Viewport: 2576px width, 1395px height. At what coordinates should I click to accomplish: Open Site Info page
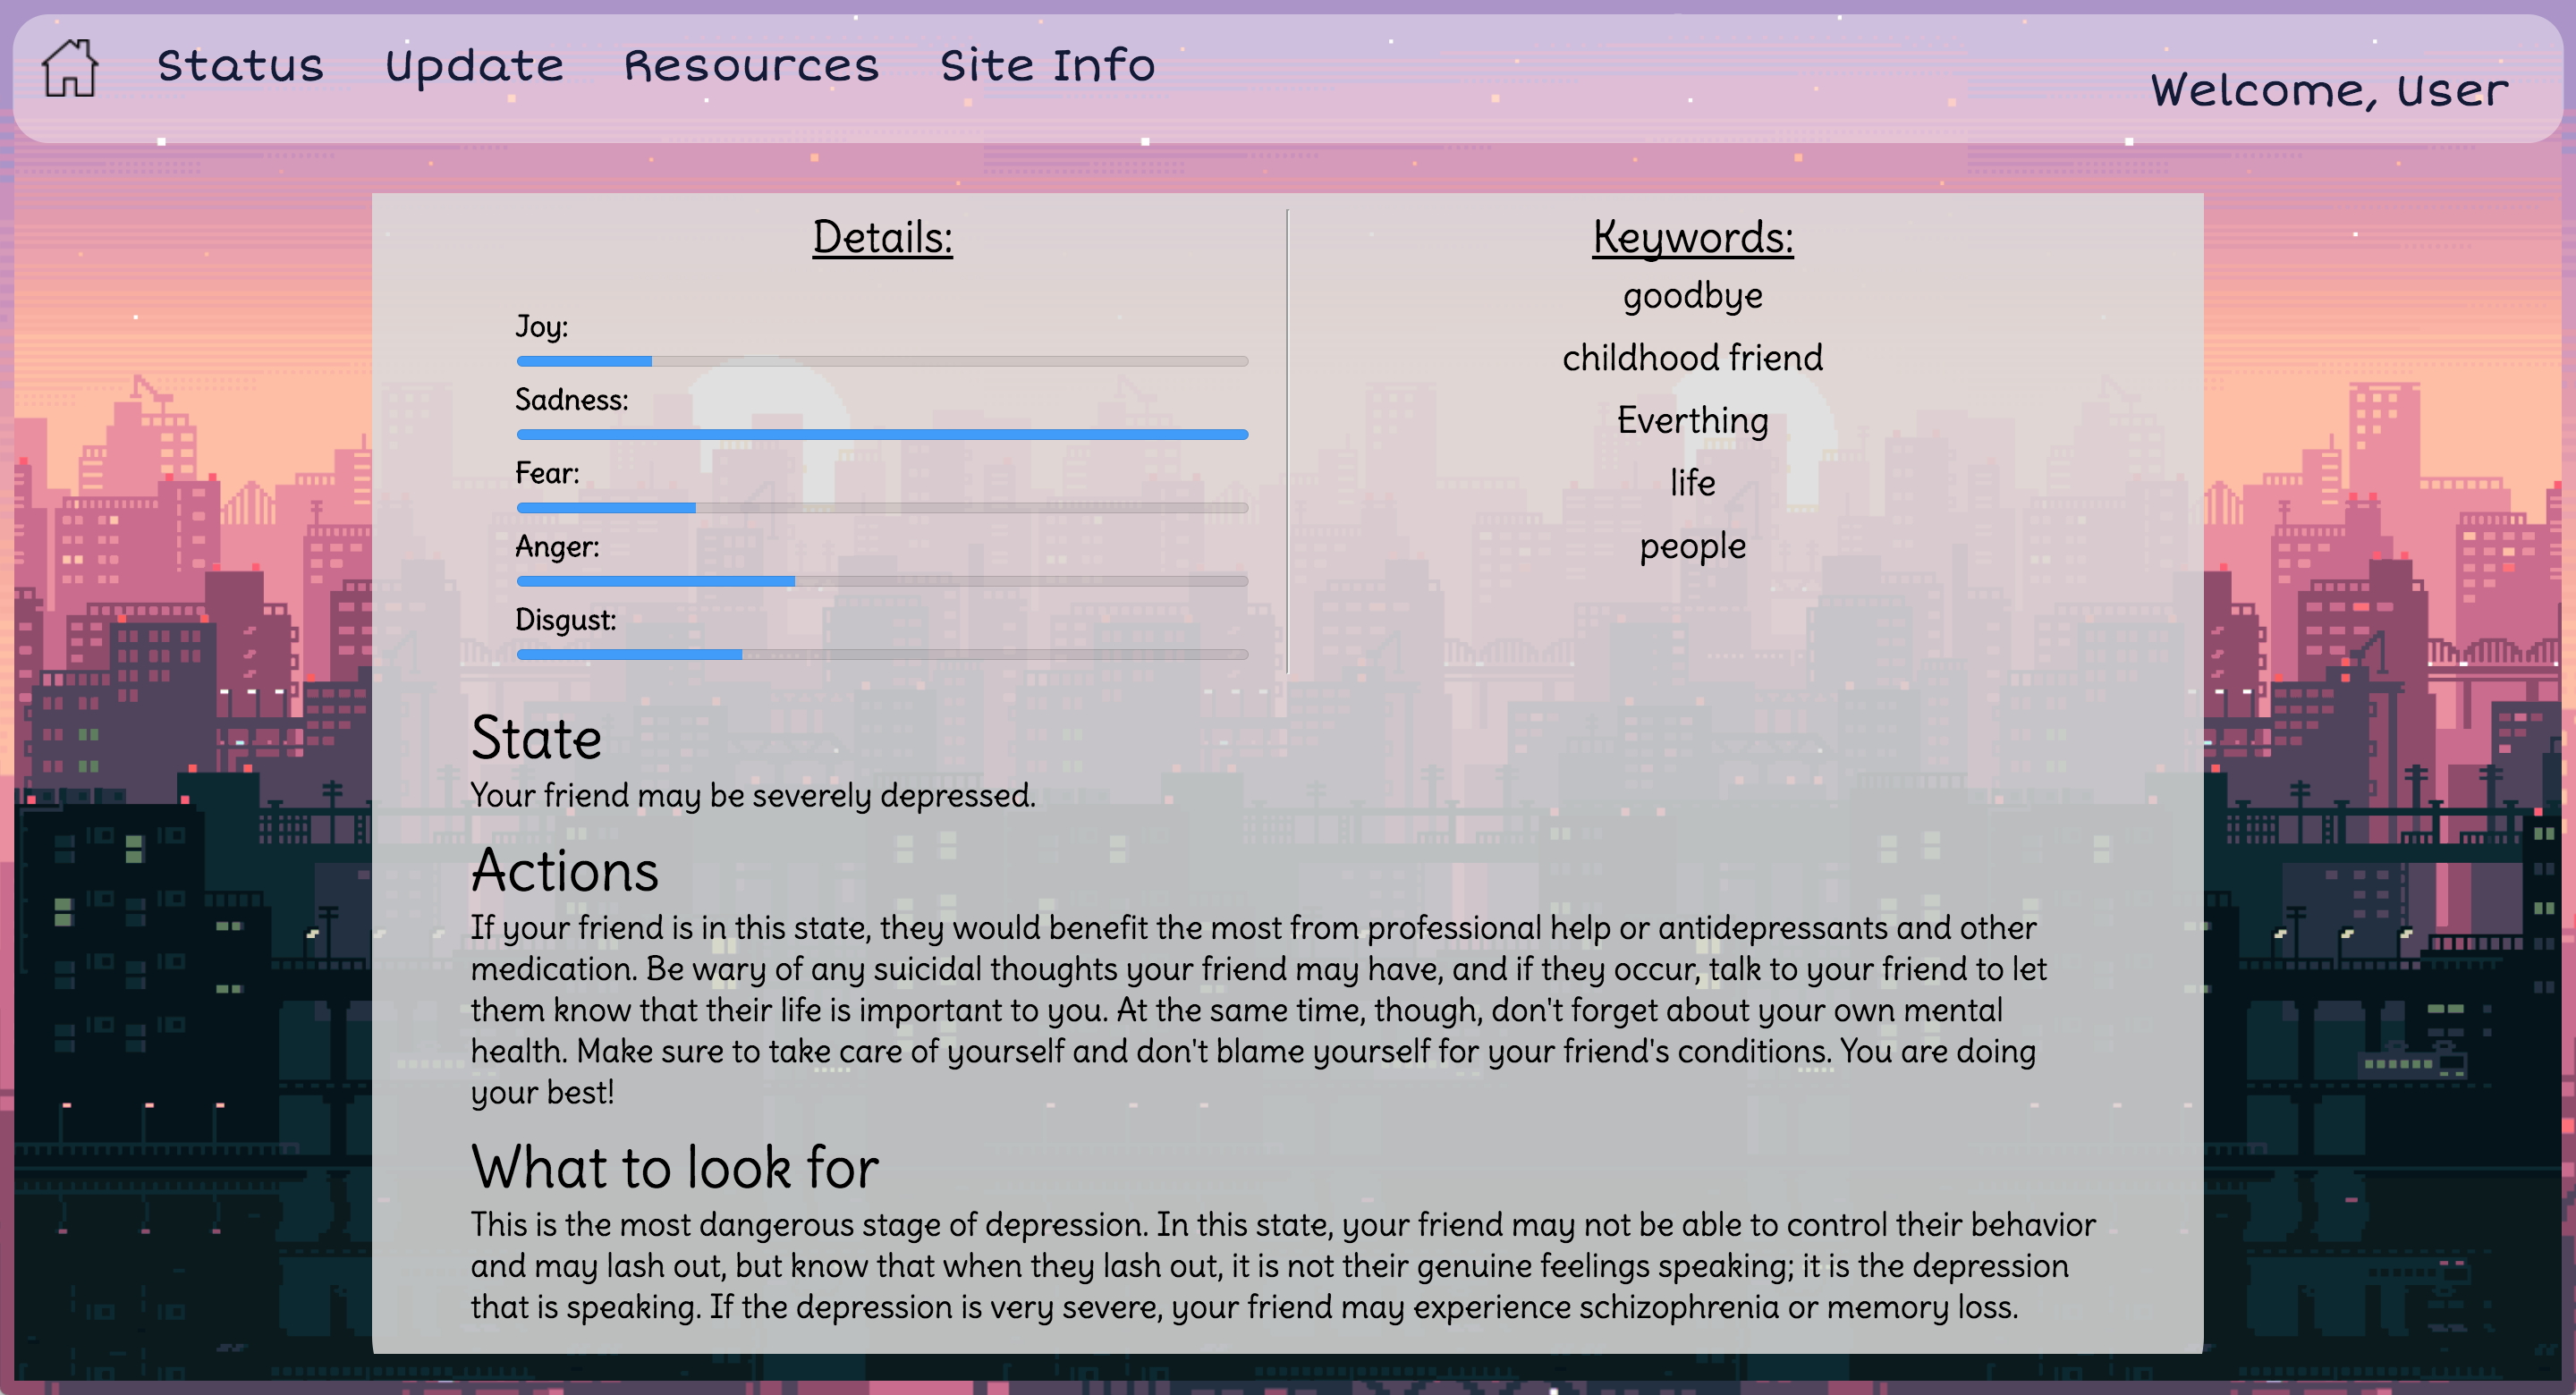[1047, 66]
